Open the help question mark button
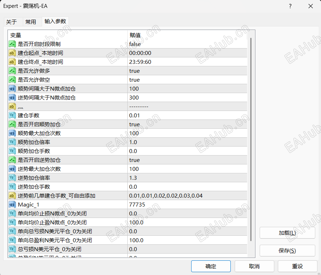The width and height of the screenshot is (321, 275). coord(290,6)
